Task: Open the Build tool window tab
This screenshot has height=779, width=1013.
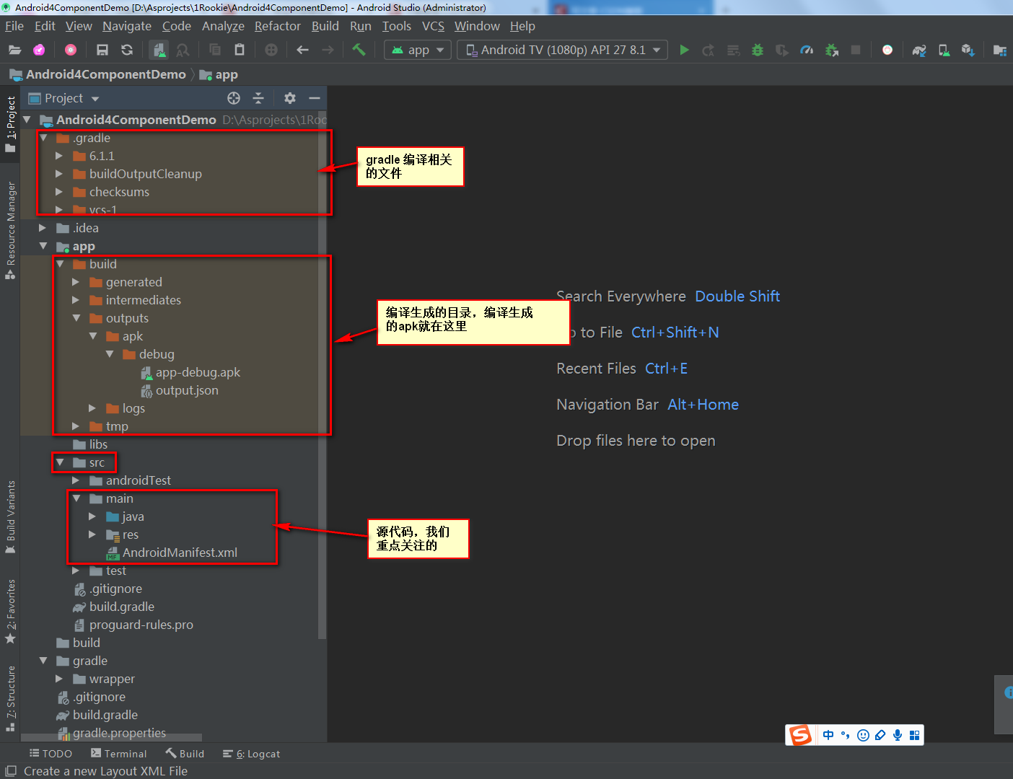Action: pyautogui.click(x=185, y=754)
